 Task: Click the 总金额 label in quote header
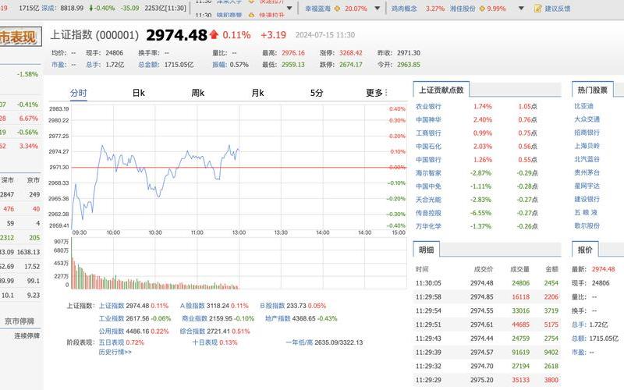tap(148, 65)
